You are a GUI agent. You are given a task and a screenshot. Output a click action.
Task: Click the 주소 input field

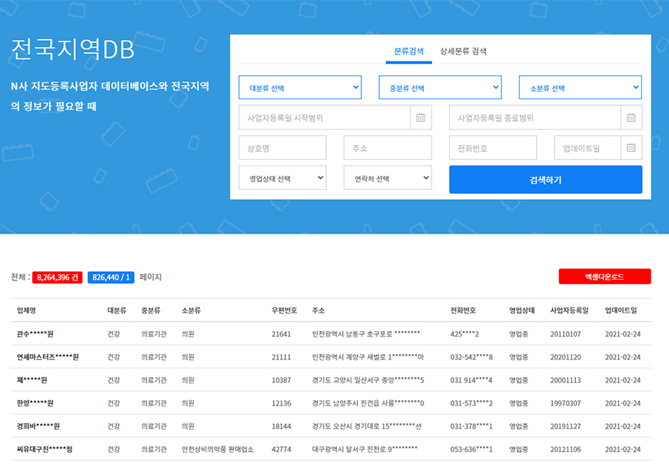pos(388,147)
